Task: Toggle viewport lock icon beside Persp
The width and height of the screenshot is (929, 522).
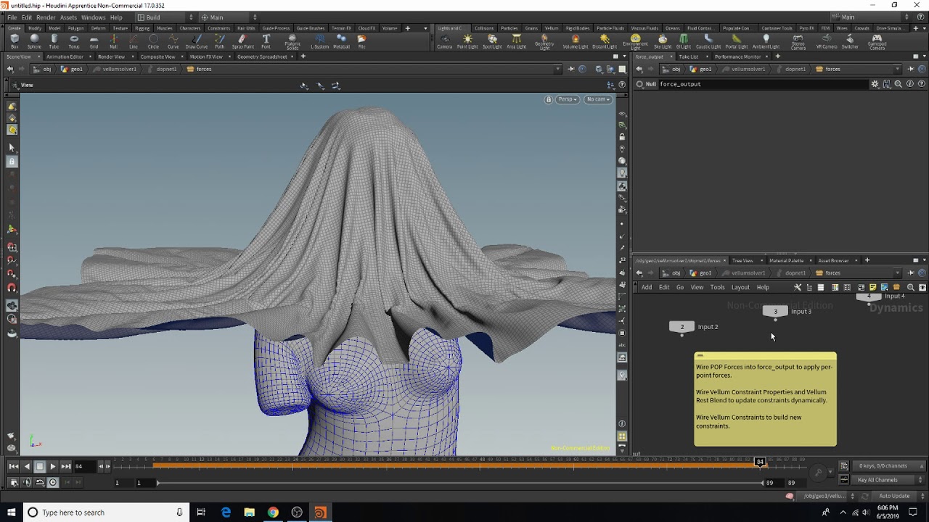Action: pos(549,99)
